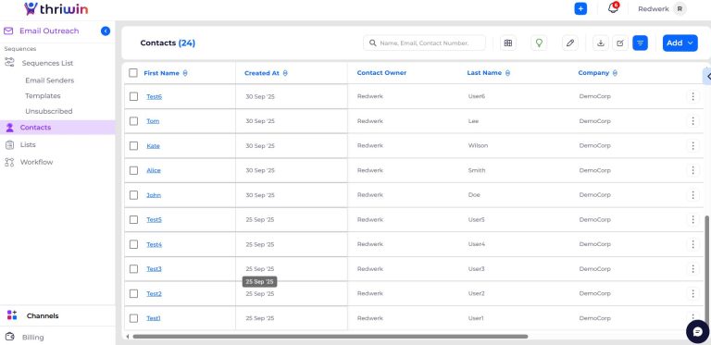Open the notifications bell
The width and height of the screenshot is (711, 345).
coord(613,8)
